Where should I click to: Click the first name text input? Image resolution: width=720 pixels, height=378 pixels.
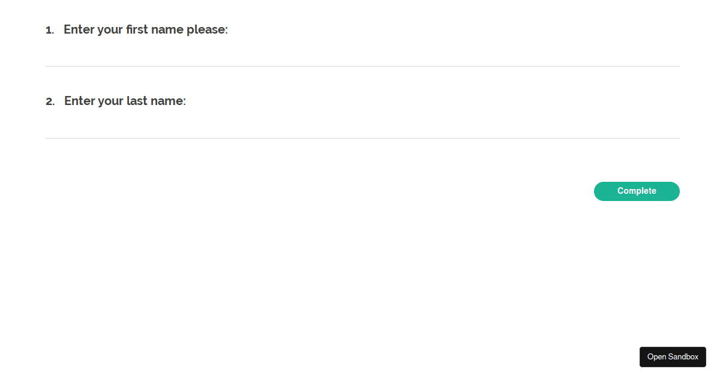(x=362, y=54)
